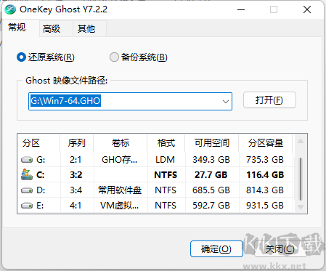
Task: Click free space value 349.3 GB
Action: [x=211, y=160]
